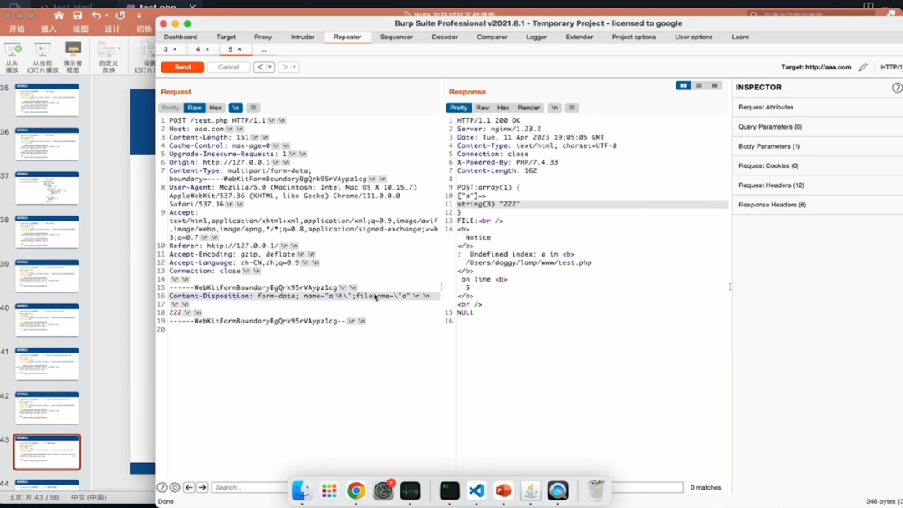Toggle non-printable characters in Response
Viewport: 903px width, 508px height.
click(554, 108)
